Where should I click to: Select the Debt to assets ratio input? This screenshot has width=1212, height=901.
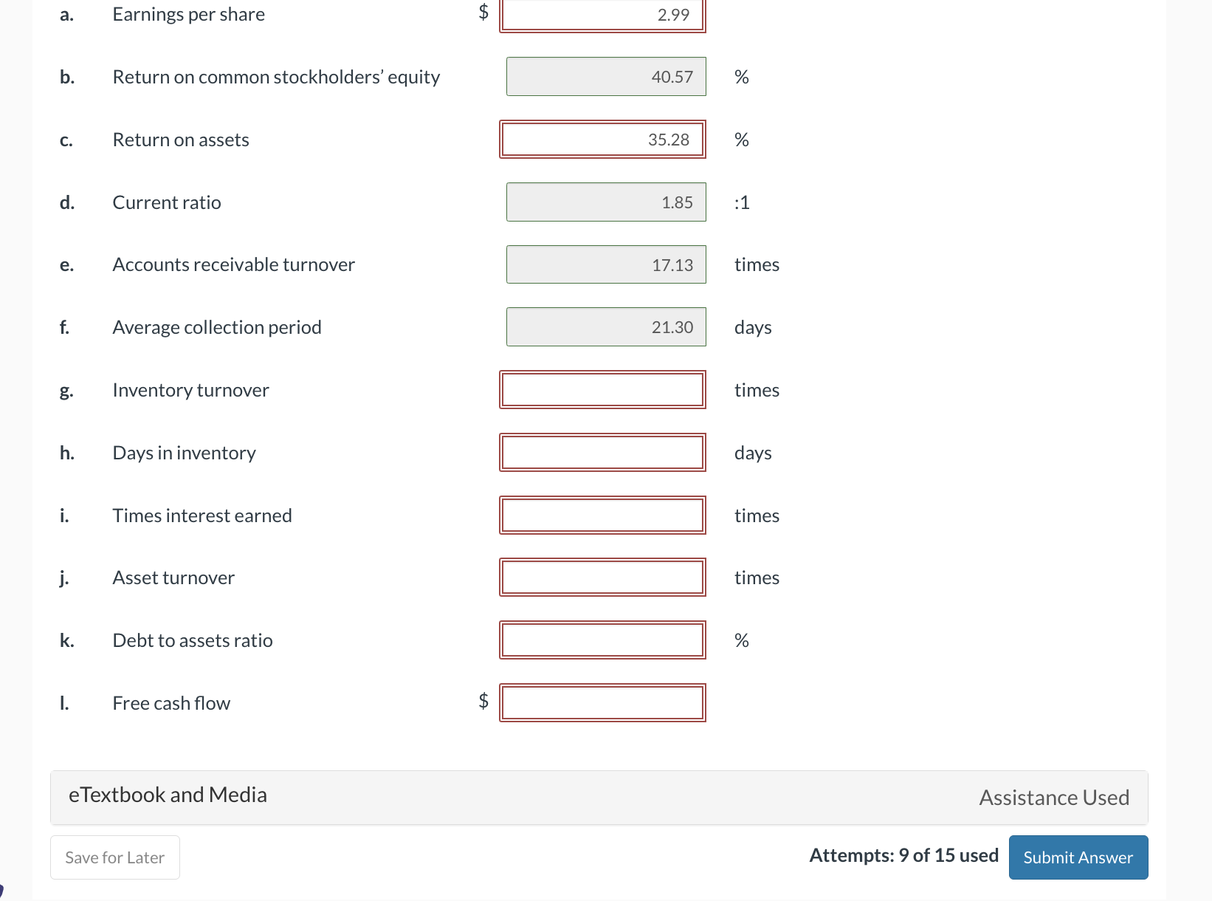(602, 640)
